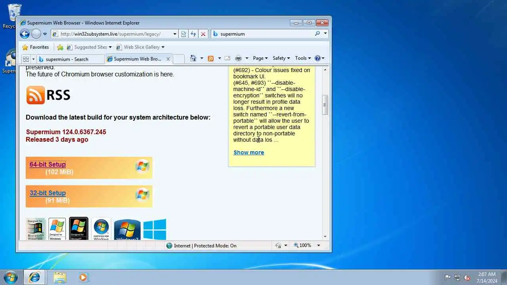Click the 100% zoom level button
The width and height of the screenshot is (507, 285).
point(303,245)
